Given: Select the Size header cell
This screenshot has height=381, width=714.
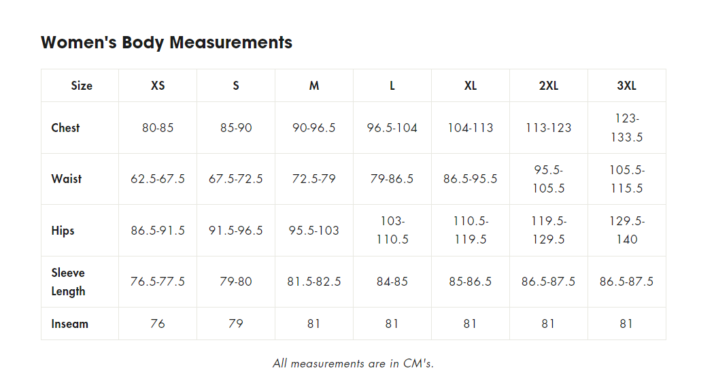Looking at the screenshot, I should [x=82, y=86].
